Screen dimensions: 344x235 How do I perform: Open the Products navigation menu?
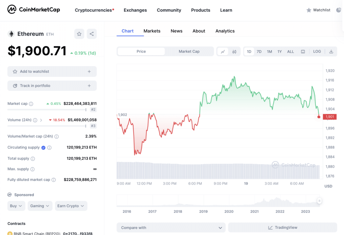coord(201,10)
